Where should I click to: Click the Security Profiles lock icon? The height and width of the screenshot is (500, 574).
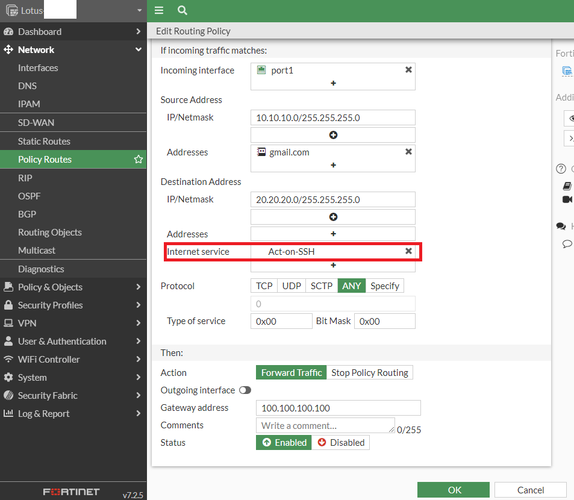pyautogui.click(x=8, y=305)
